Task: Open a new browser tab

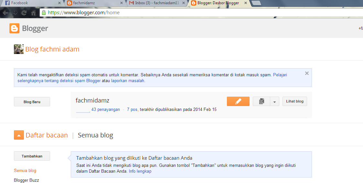Action: (256, 3)
